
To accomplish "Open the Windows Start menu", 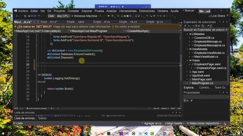I will point(3,133).
